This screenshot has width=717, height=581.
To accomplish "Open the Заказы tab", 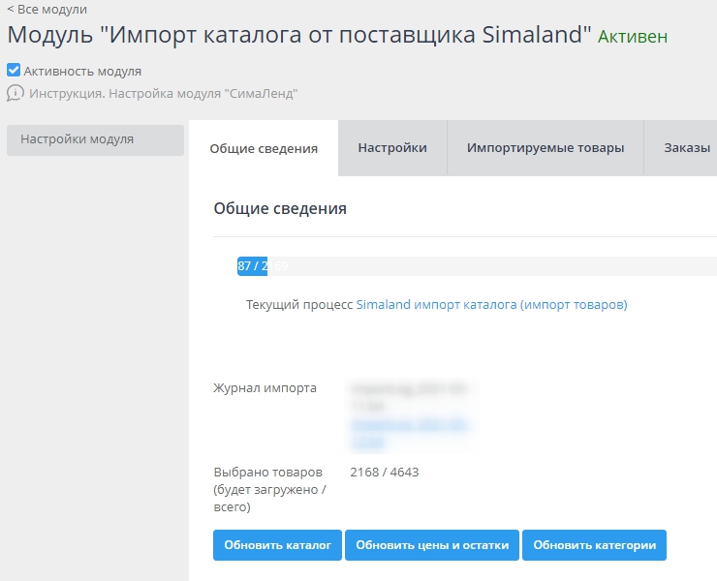I will pos(686,148).
